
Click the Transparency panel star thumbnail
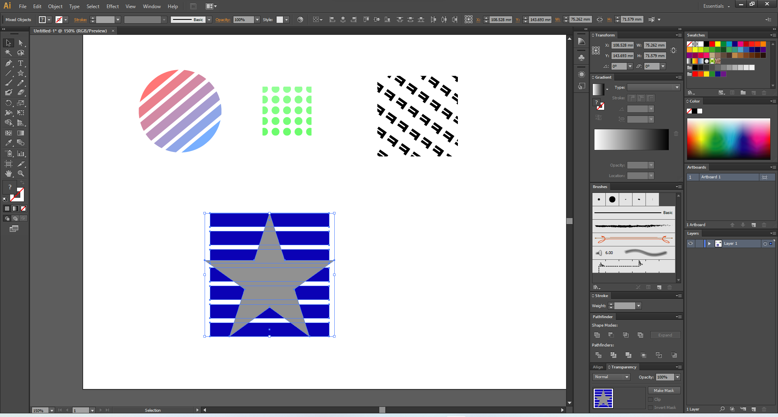[x=603, y=398]
